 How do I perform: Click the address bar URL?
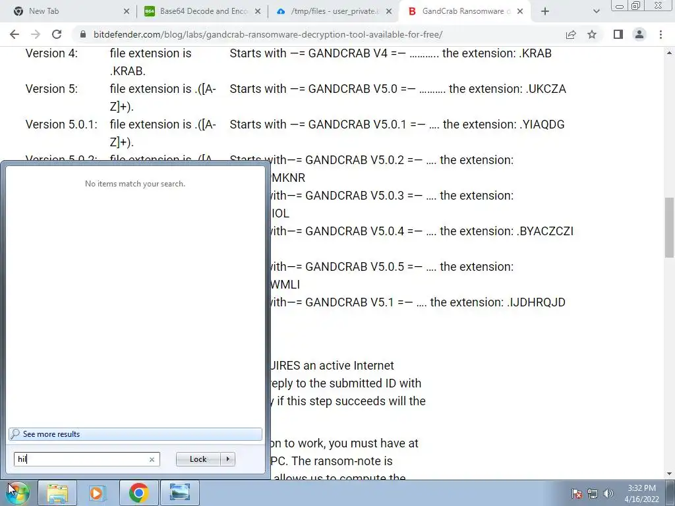[268, 34]
